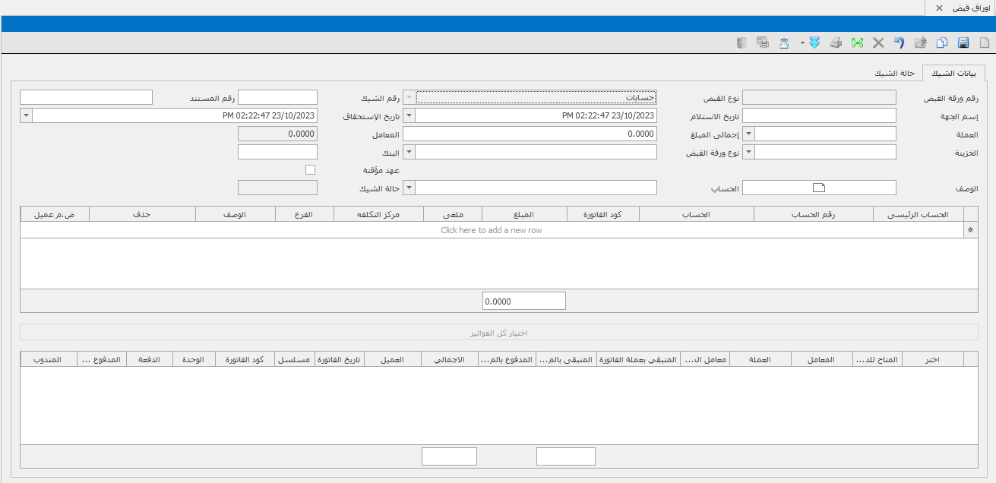
Task: Click the رقم المستند input field
Action: click(86, 97)
